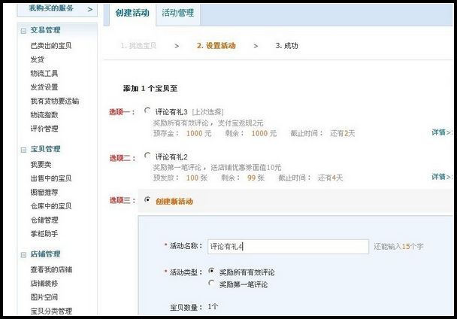Expand 详情 for 评论有礼3 option
Screen dimensions: 457x319
(x=443, y=132)
